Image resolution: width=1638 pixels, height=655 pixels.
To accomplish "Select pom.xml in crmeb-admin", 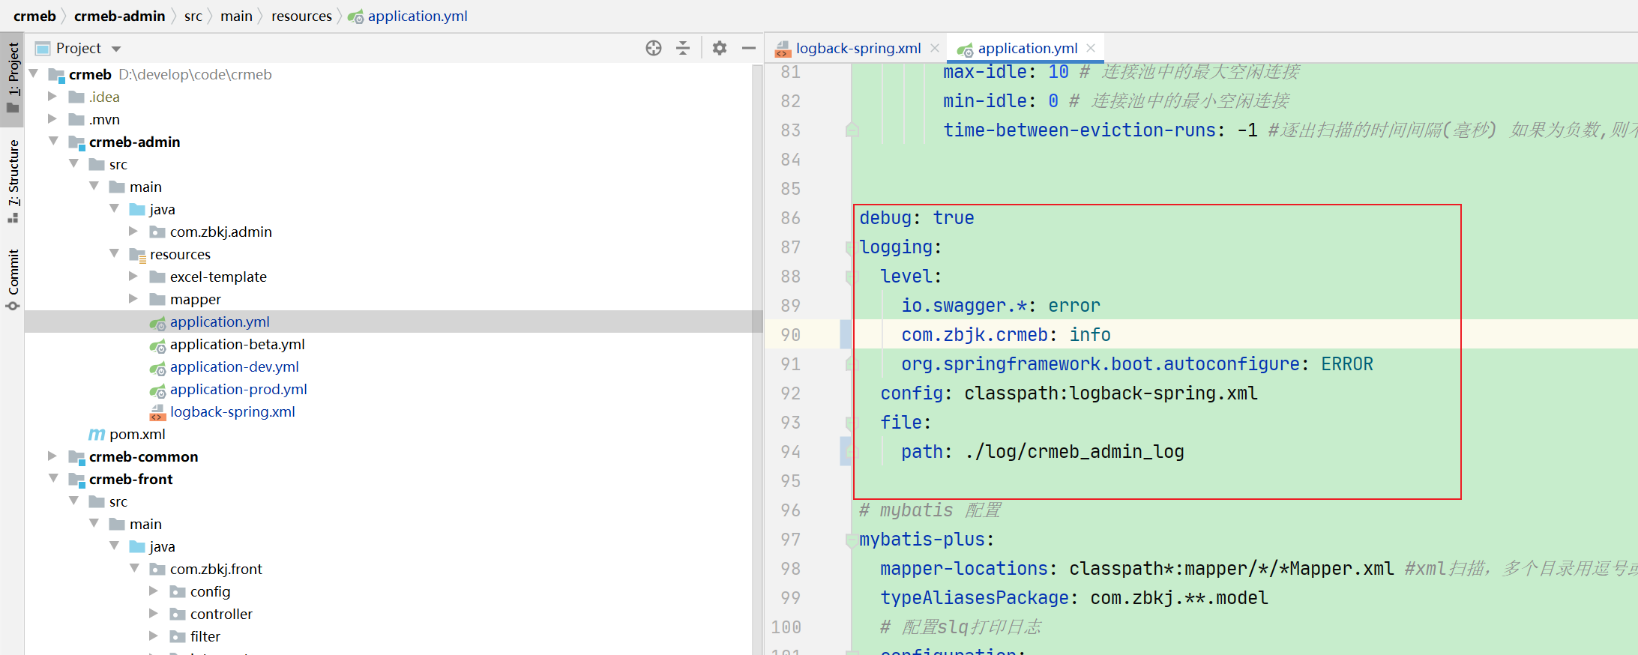I will pyautogui.click(x=137, y=434).
